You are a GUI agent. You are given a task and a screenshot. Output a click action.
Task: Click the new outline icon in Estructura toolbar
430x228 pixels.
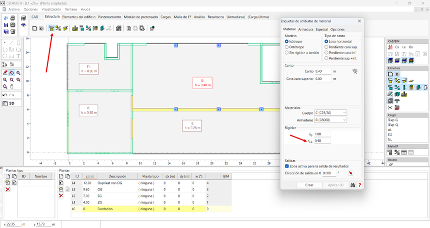click(35, 28)
